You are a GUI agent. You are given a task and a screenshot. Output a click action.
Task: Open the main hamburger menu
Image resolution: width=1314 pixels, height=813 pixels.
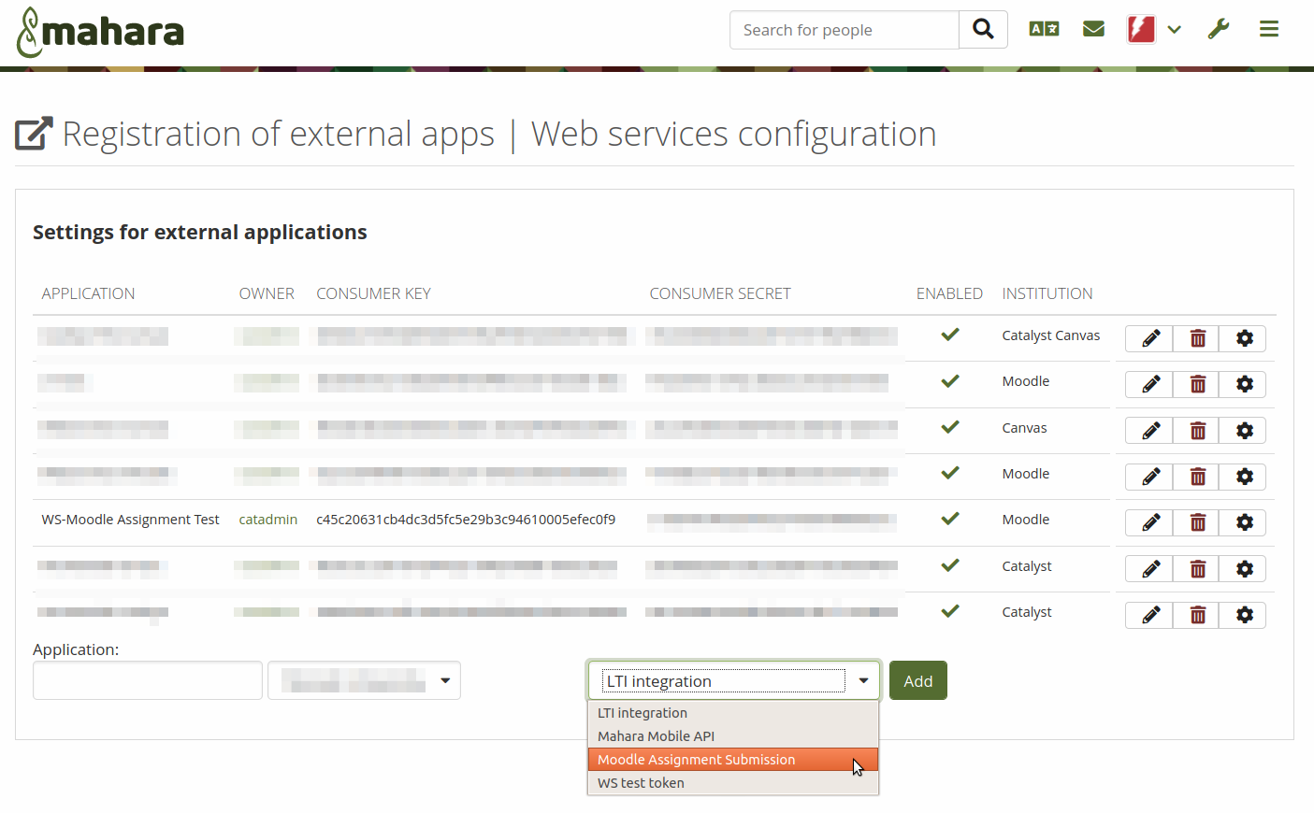tap(1269, 29)
